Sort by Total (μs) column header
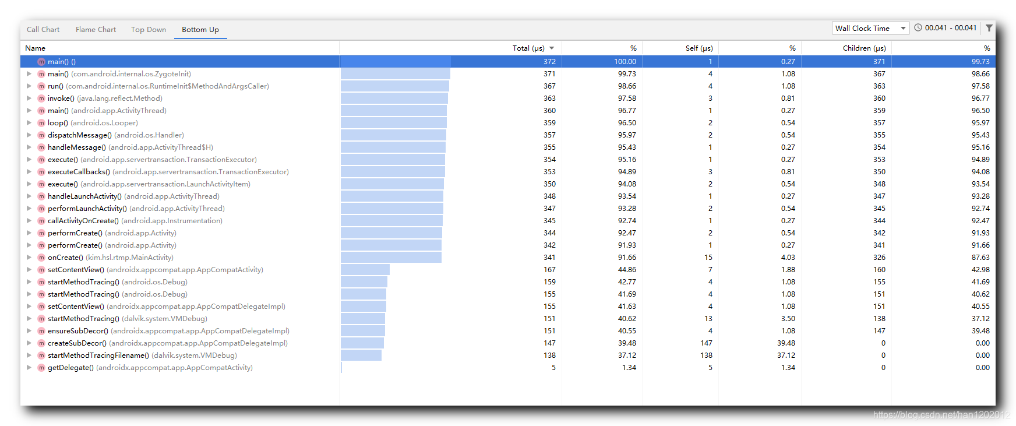This screenshot has width=1016, height=426. (x=533, y=48)
